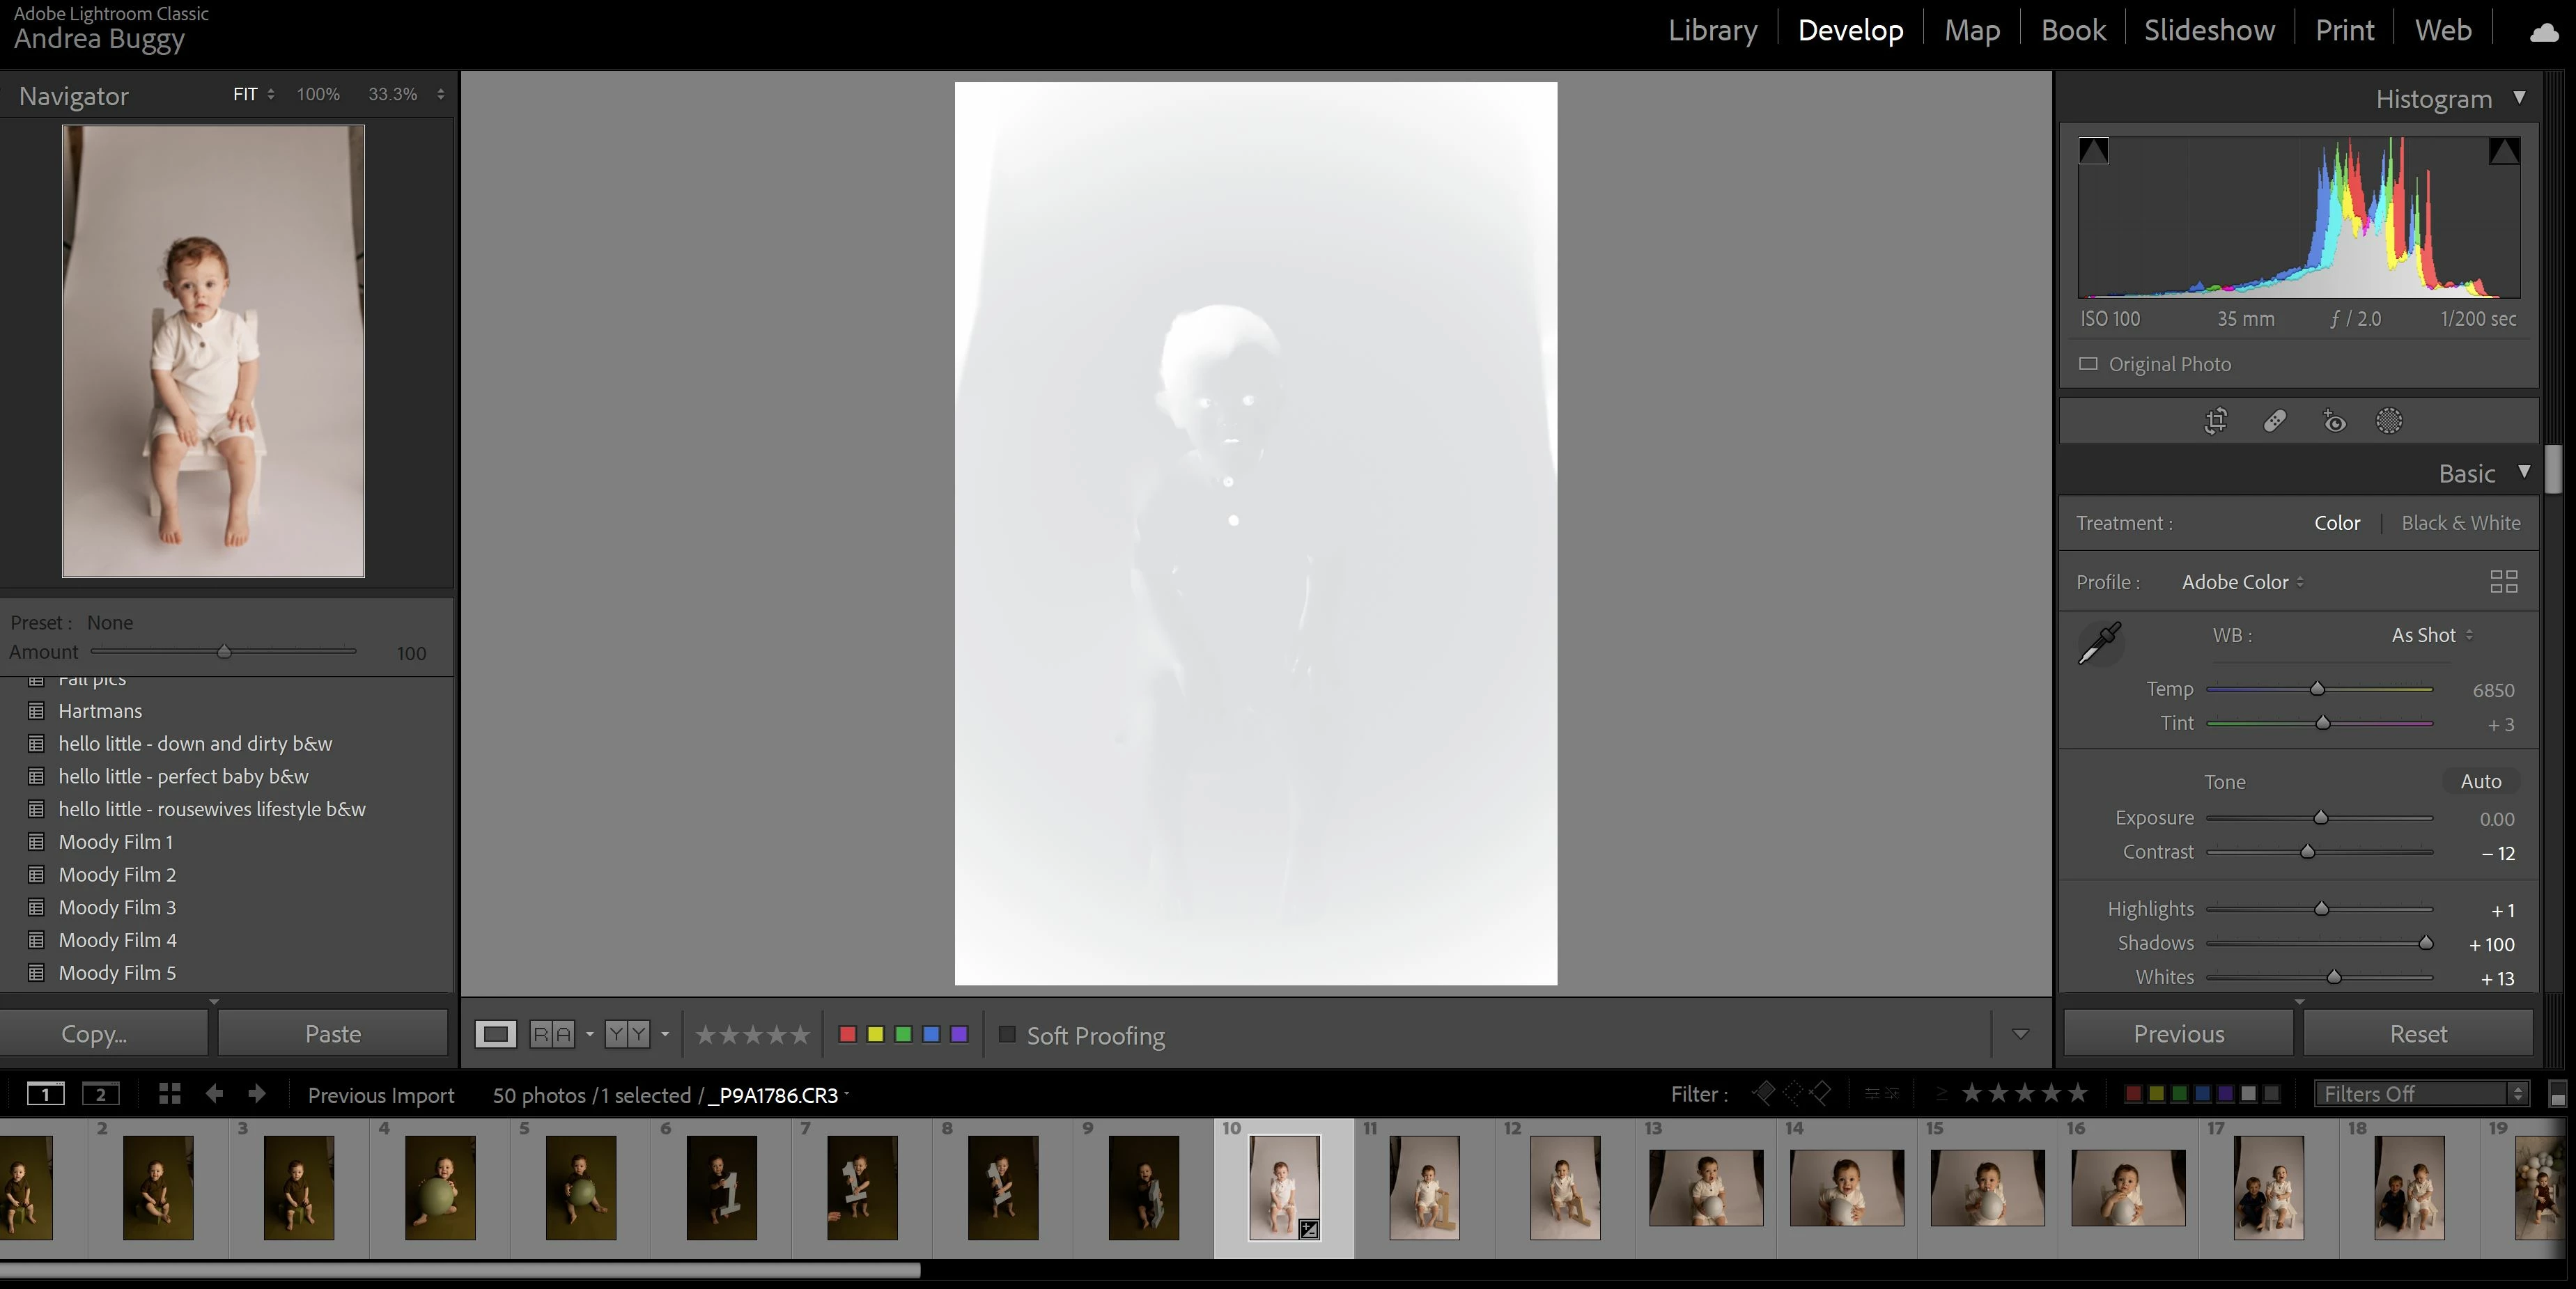Viewport: 2576px width, 1289px height.
Task: Switch to the Library module
Action: [x=1712, y=30]
